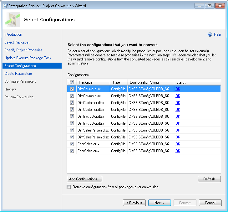Go to Select Packages wizard step
This screenshot has height=212, width=228.
tap(17, 42)
